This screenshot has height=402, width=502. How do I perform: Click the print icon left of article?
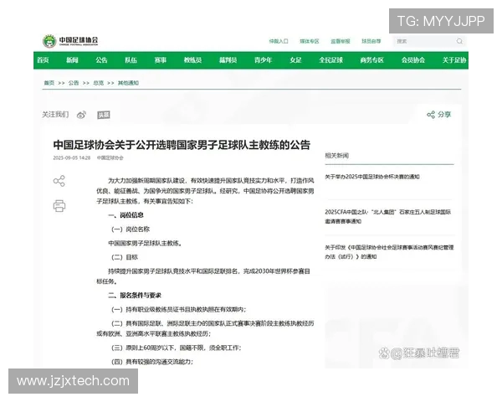[59, 205]
